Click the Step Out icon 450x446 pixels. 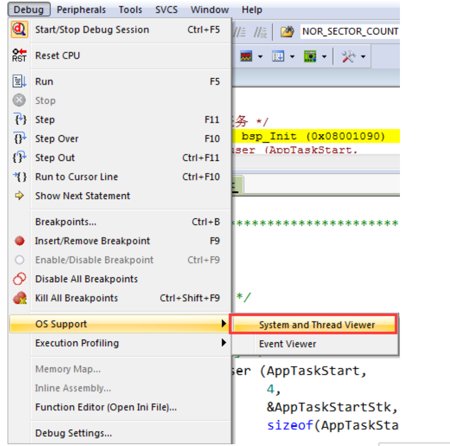click(19, 157)
